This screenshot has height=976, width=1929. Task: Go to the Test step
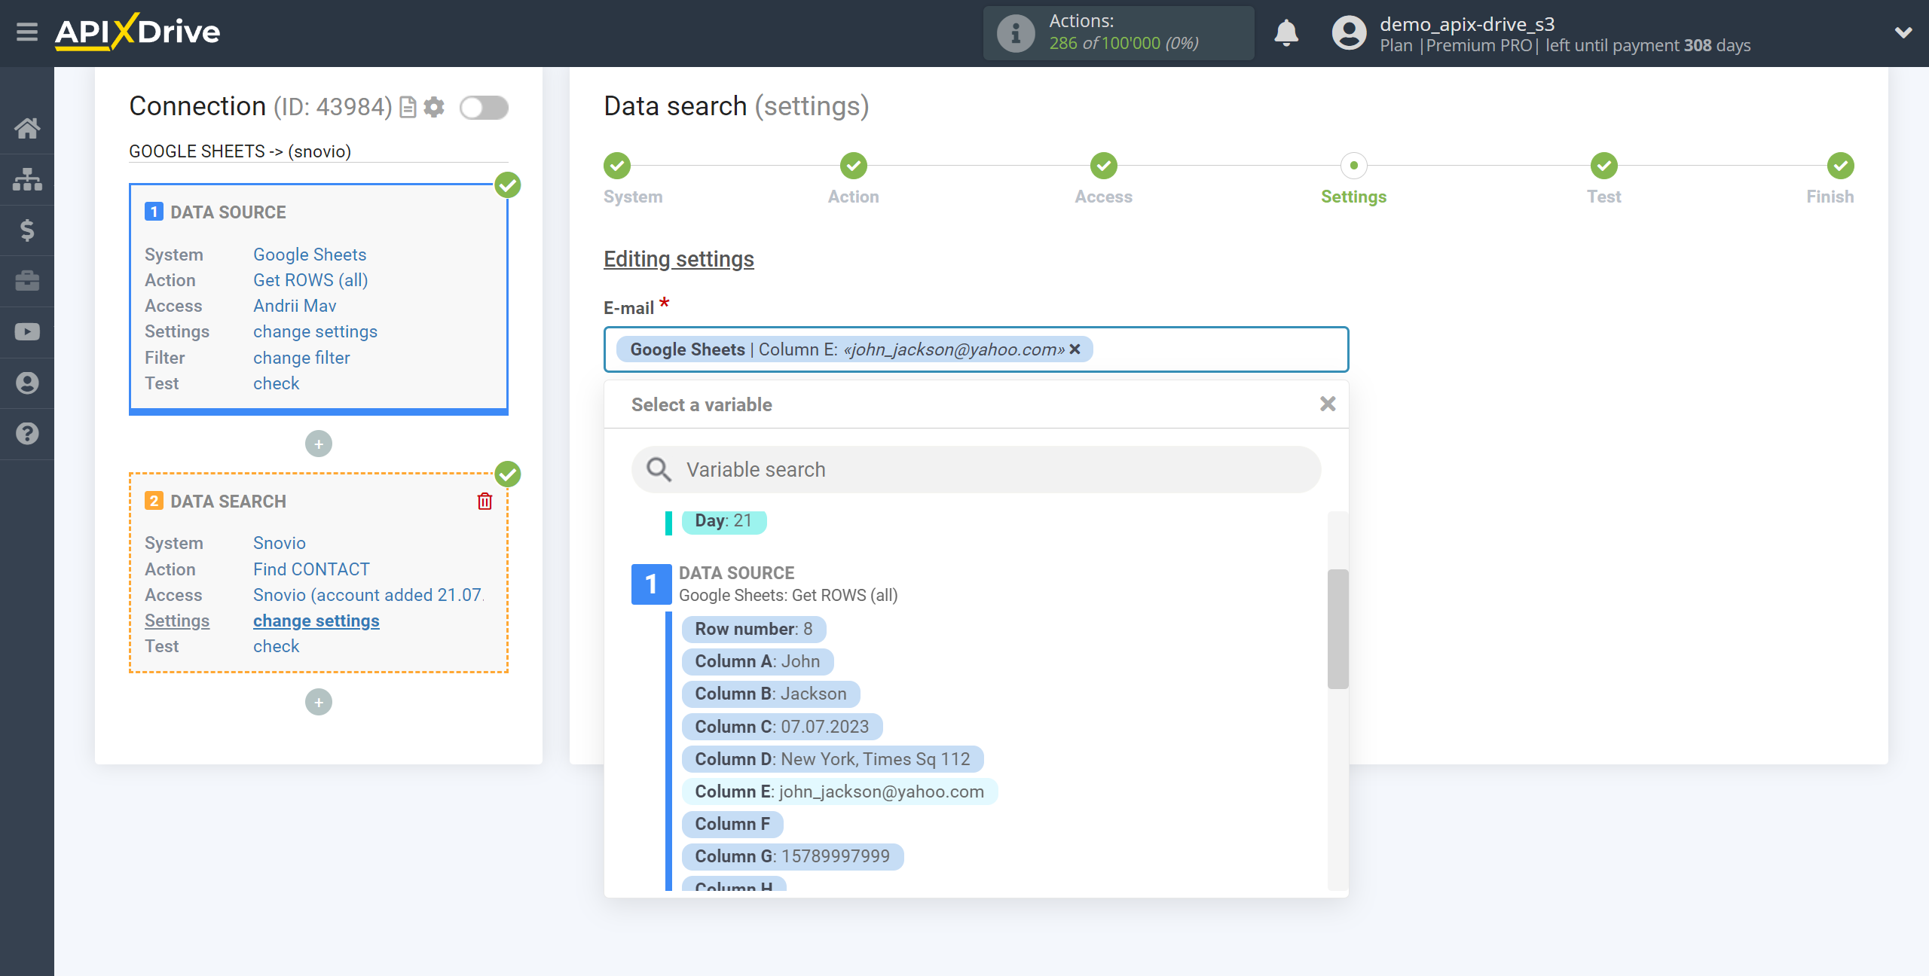tap(1604, 166)
